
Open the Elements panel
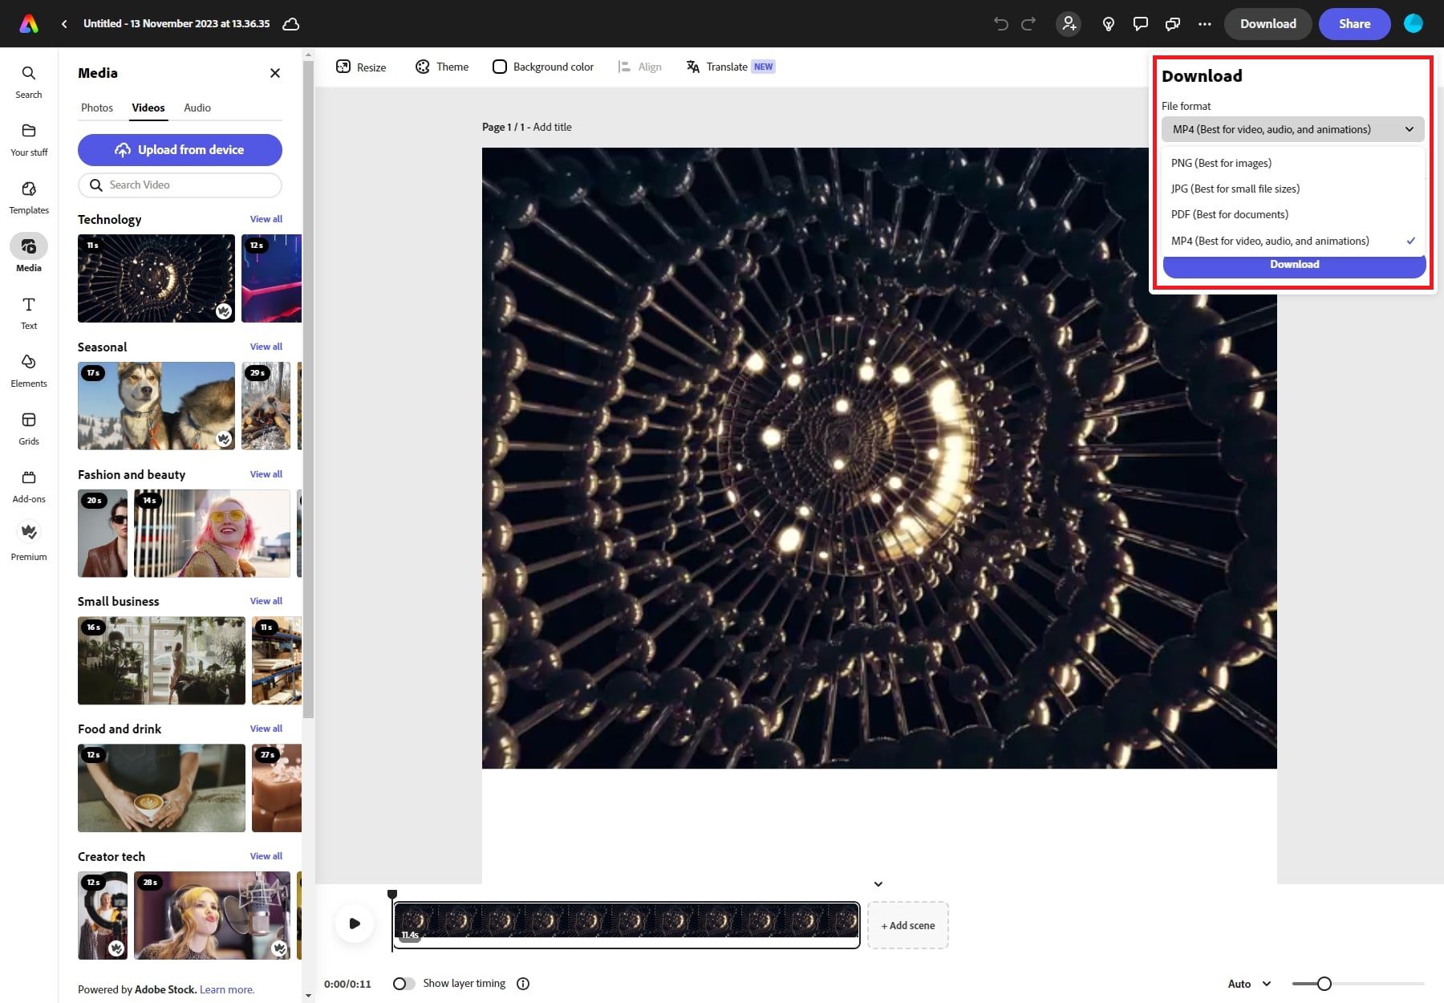click(29, 371)
